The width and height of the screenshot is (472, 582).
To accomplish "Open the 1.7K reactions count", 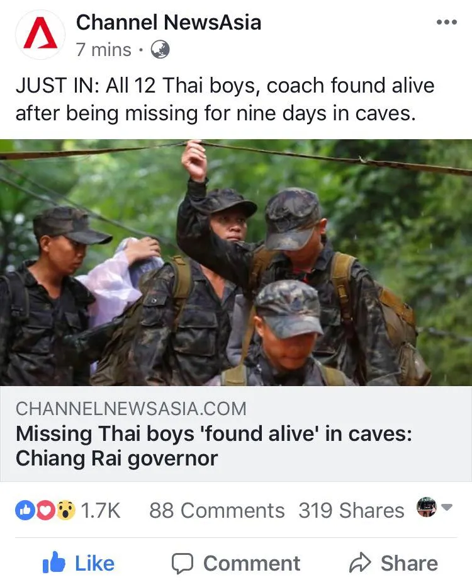I will (x=101, y=510).
